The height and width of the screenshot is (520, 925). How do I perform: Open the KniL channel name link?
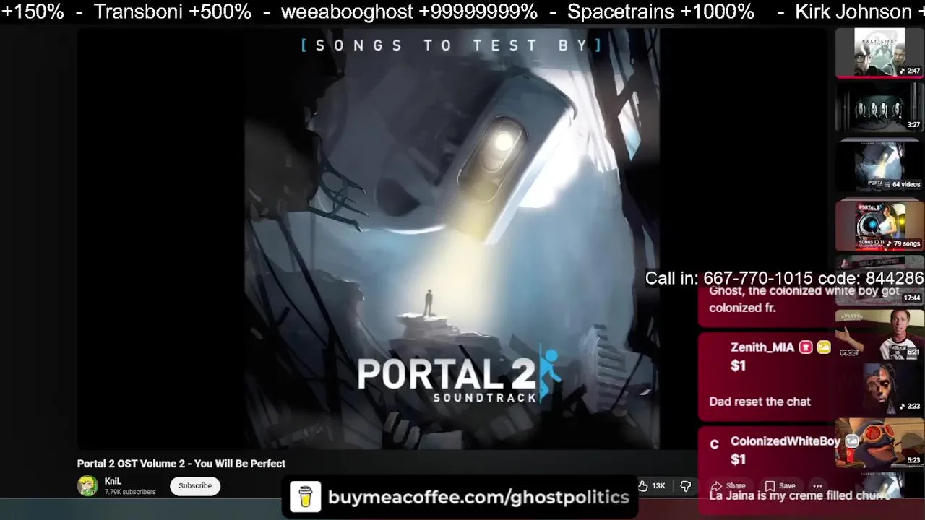click(x=113, y=481)
